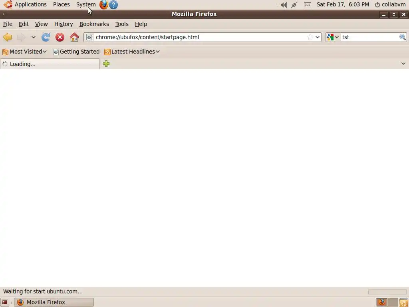Open the Most Visited bookmarks folder
The width and height of the screenshot is (409, 307).
point(24,52)
